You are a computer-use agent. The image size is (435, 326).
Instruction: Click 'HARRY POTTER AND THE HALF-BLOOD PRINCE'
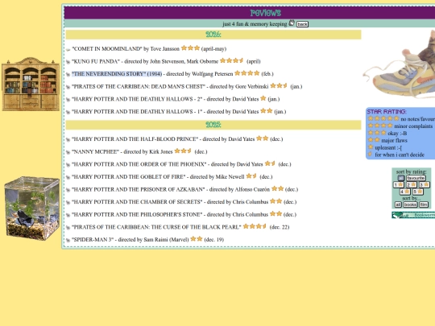[135, 139]
